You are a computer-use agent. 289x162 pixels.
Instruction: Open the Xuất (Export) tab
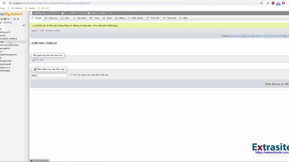pos(107,18)
